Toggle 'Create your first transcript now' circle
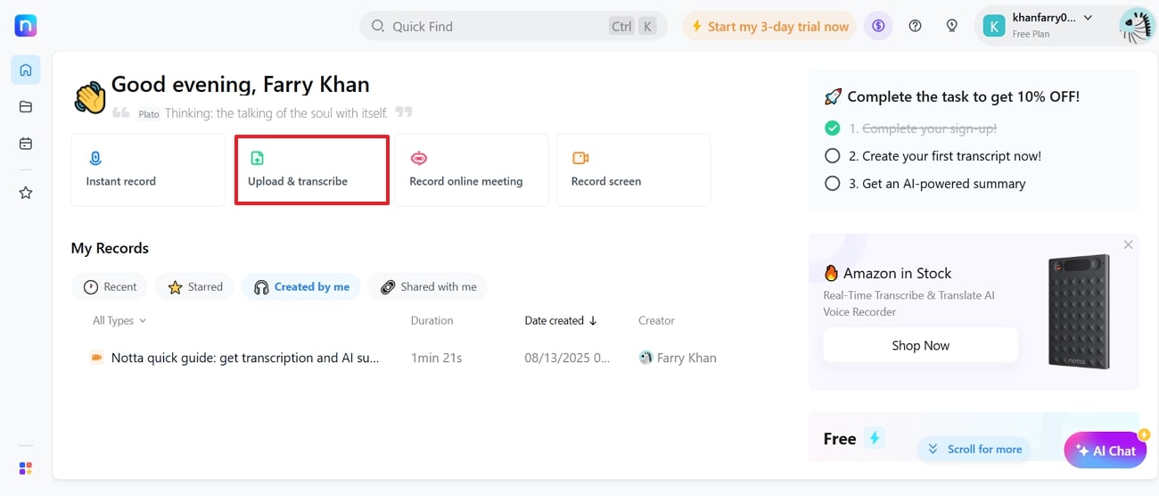Screen dimensions: 1159x496 833,156
